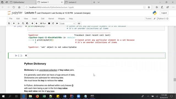Viewport: 176px width, 99px height.
Task: Go to the browser home page
Action: coord(19,7)
